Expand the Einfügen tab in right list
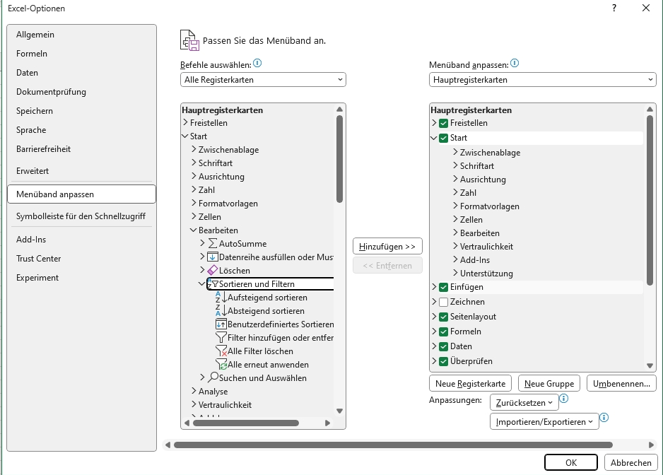663x475 pixels. (434, 287)
